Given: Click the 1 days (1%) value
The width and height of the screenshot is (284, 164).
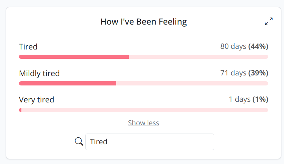Looking at the screenshot, I should pos(248,99).
